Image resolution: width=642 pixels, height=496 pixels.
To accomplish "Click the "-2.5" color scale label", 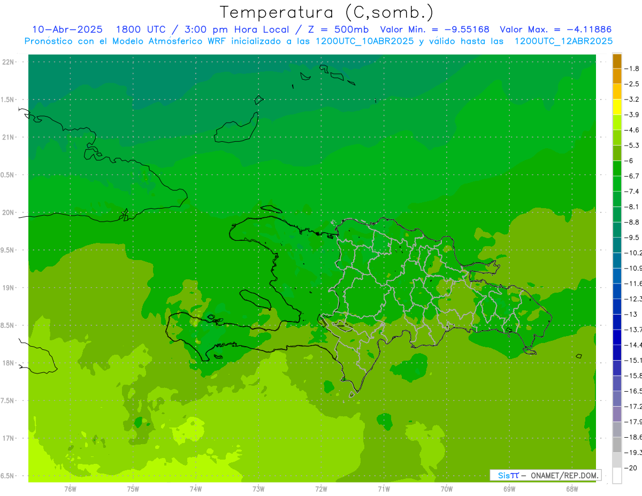I will [x=633, y=84].
